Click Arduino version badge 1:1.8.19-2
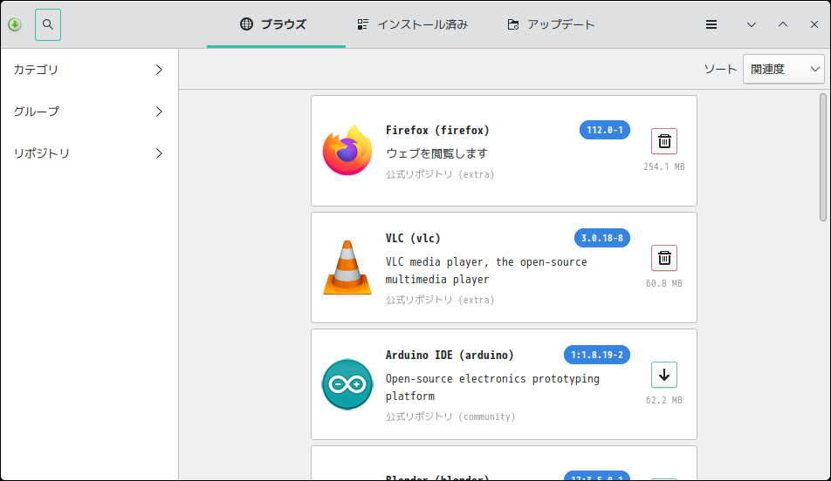The height and width of the screenshot is (481, 831). (x=597, y=355)
